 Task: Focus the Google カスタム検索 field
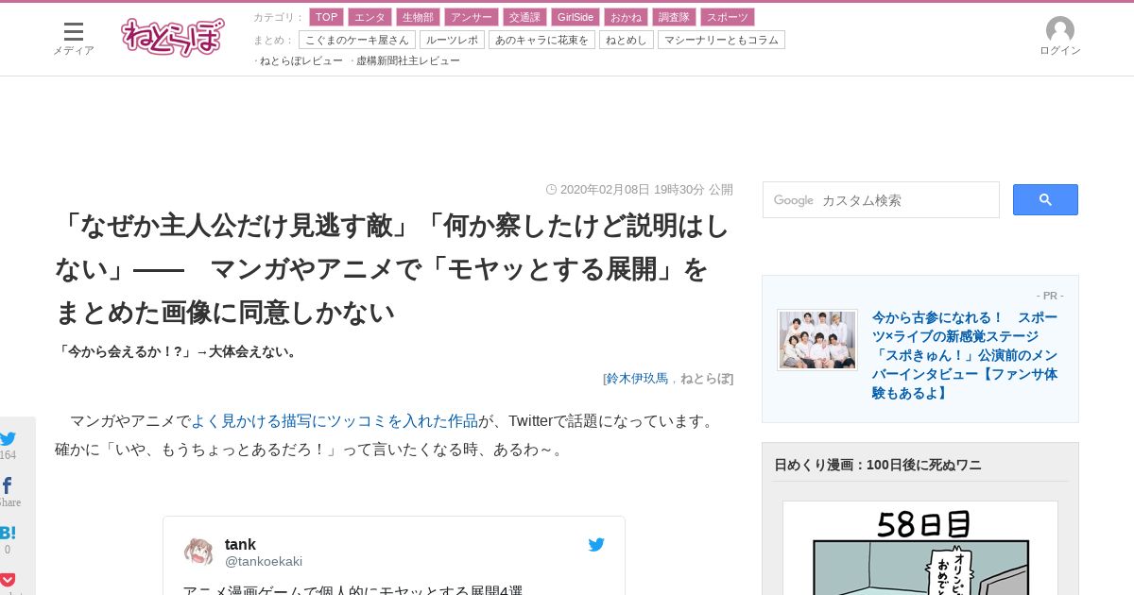(x=881, y=200)
